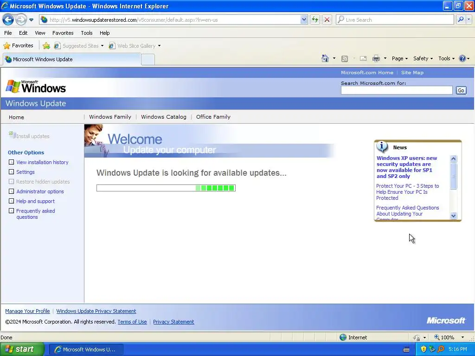Open Windows Update Privacy Statement link
Screen dimensions: 475x356
(x=96, y=311)
